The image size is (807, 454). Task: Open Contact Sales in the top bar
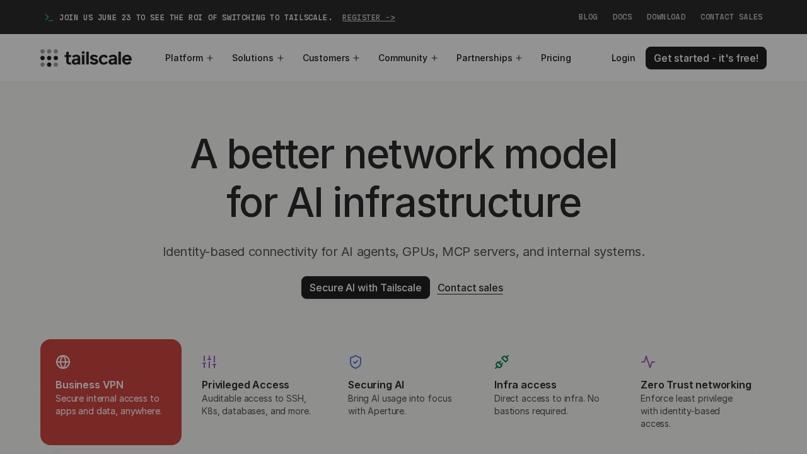tap(731, 17)
